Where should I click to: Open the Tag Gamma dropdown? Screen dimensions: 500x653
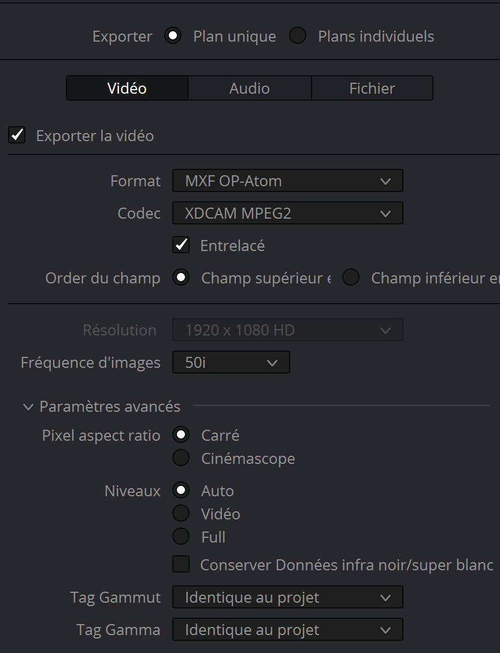click(287, 629)
